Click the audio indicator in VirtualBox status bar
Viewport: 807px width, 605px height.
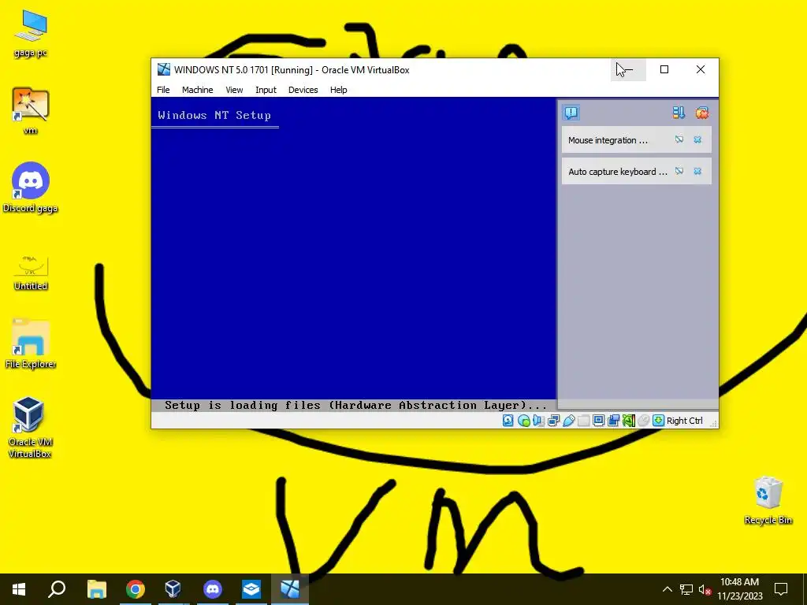[538, 421]
